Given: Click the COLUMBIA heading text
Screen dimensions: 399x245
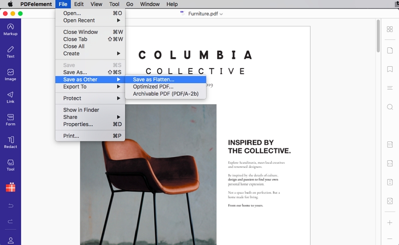Looking at the screenshot, I should click(x=196, y=55).
